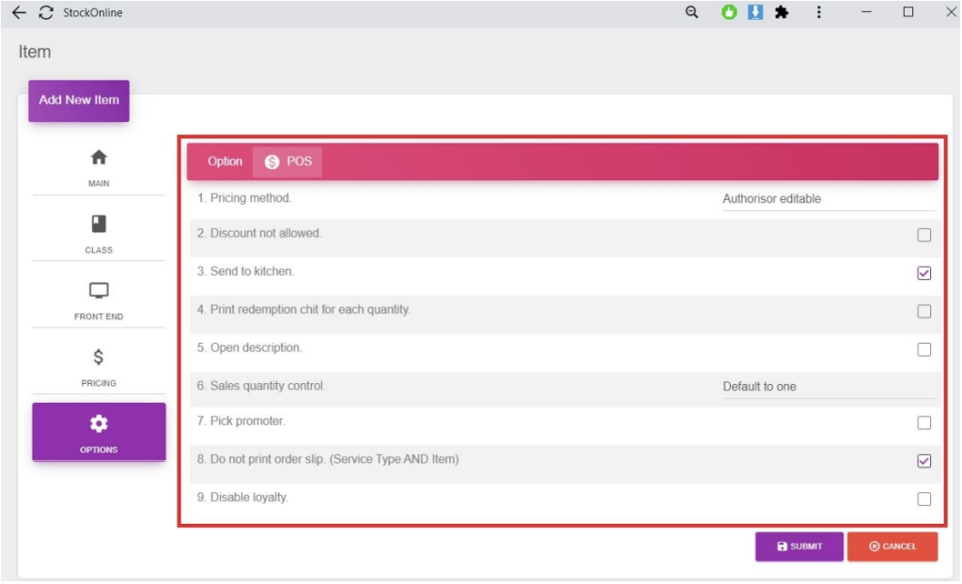
Task: Uncheck Send to kitchen checkbox
Action: 924,273
